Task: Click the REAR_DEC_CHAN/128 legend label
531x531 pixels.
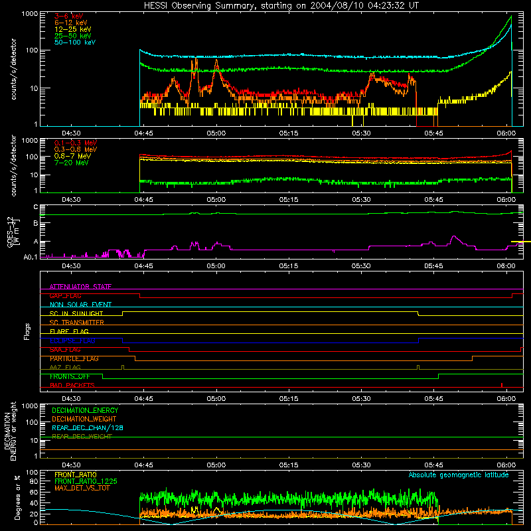Action: 88,427
